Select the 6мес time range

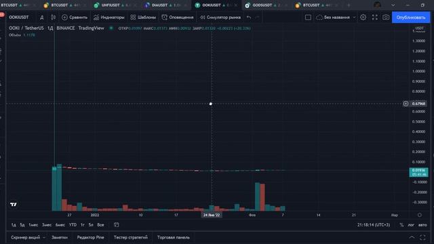60,225
